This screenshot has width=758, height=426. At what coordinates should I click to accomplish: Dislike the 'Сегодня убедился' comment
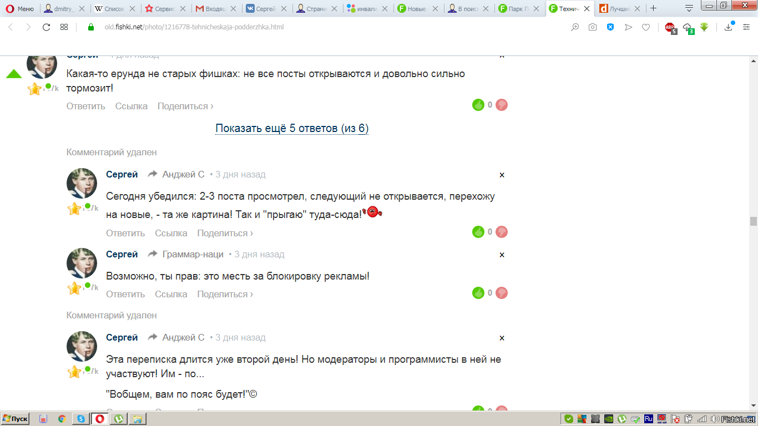tap(502, 232)
